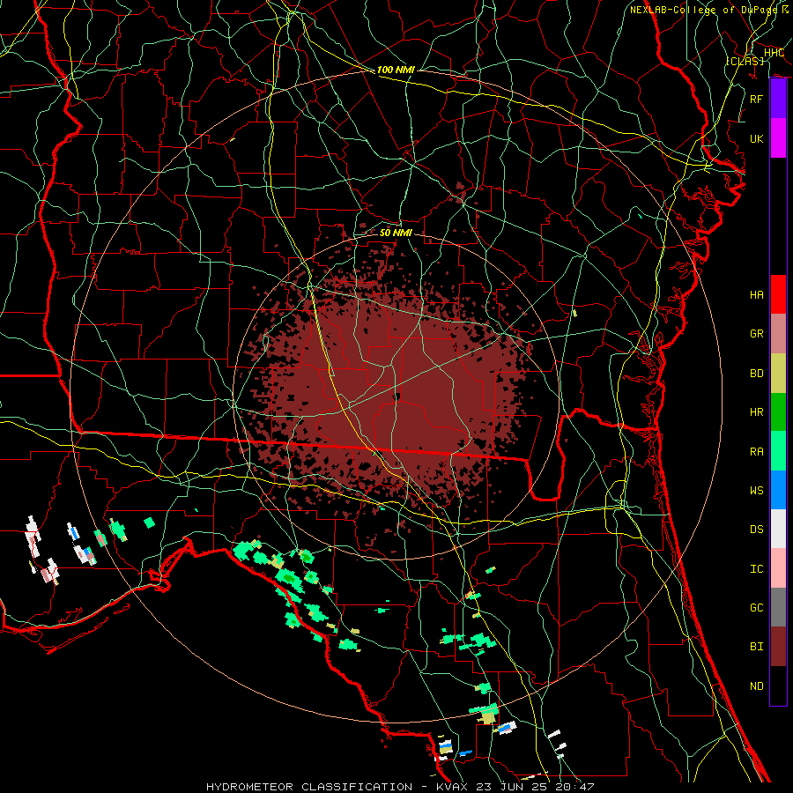Click the BD yellow legend swatch
793x793 pixels.
(778, 374)
